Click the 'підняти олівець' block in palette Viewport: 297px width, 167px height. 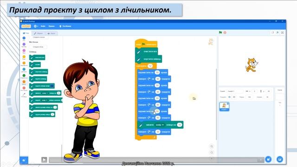click(x=38, y=79)
